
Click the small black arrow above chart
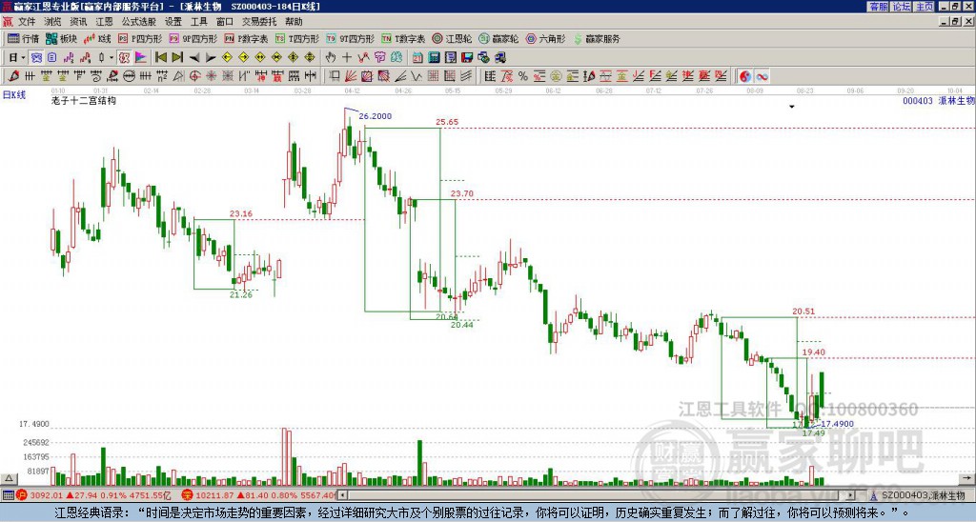(x=792, y=107)
